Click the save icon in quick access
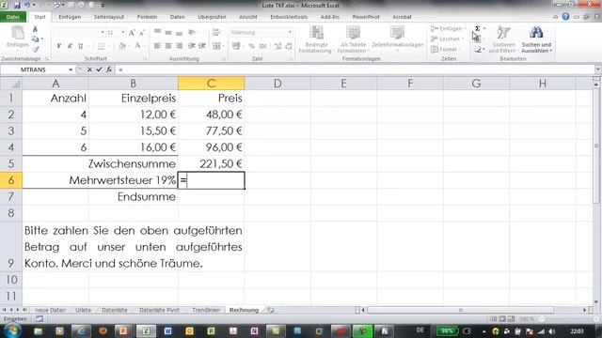 point(17,6)
